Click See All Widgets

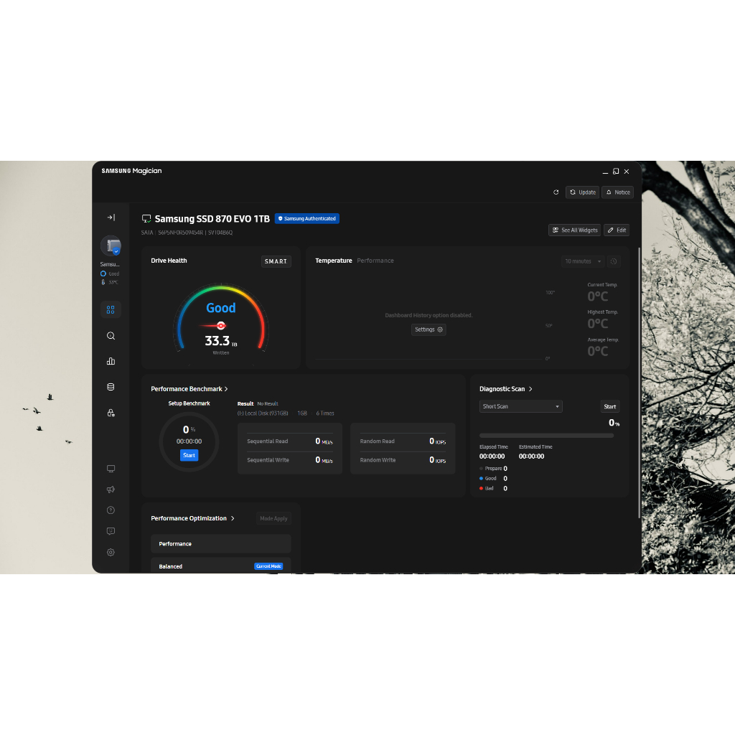(575, 230)
